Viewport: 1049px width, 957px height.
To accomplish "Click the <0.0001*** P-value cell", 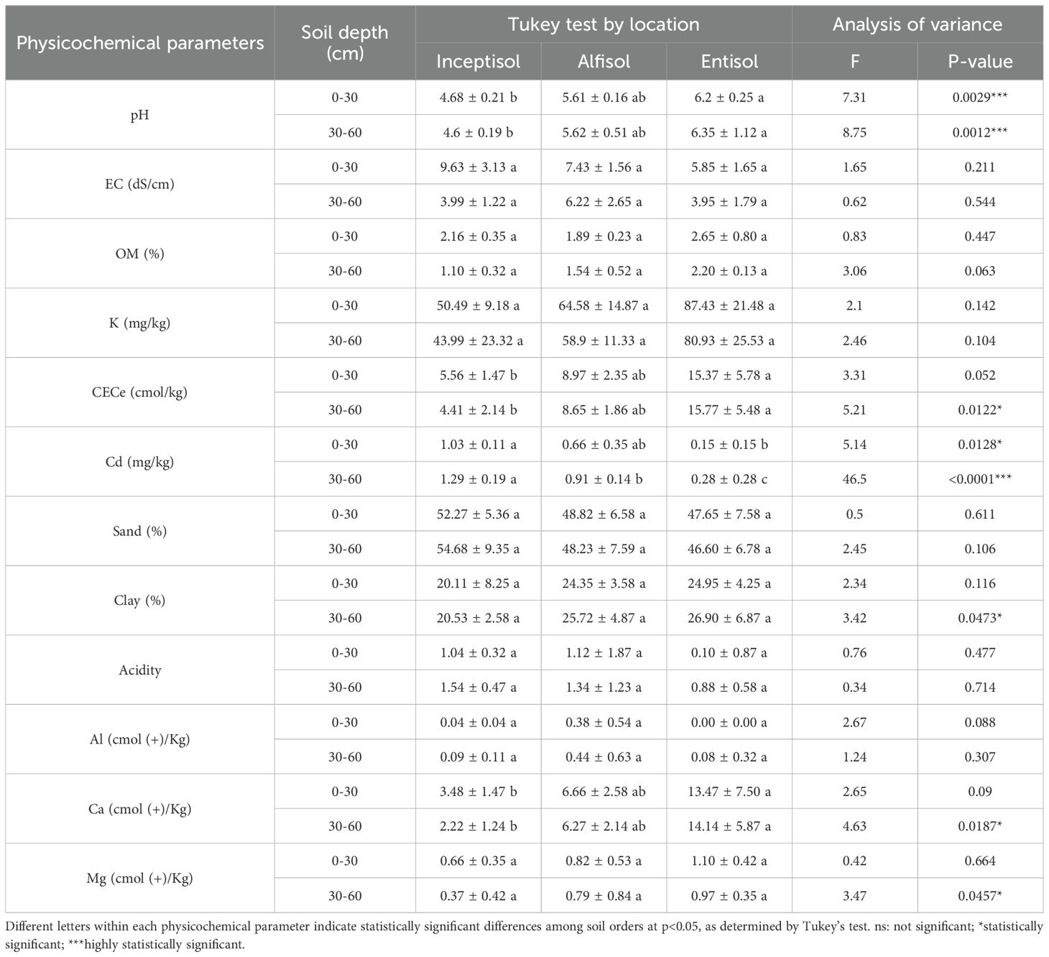I will (x=980, y=479).
